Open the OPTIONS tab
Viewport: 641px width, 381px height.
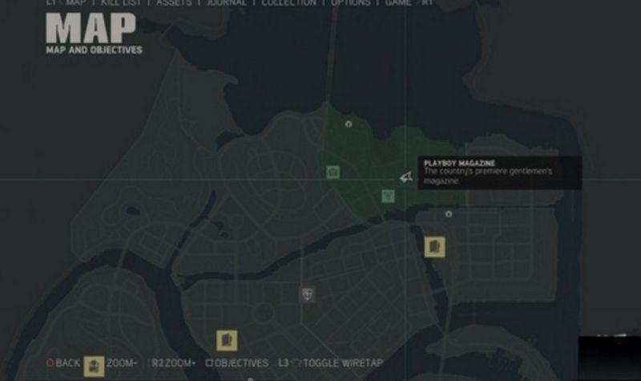coord(350,3)
